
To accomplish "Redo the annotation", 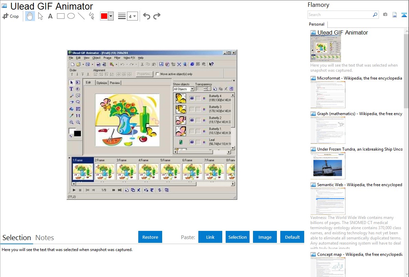I will [x=157, y=16].
